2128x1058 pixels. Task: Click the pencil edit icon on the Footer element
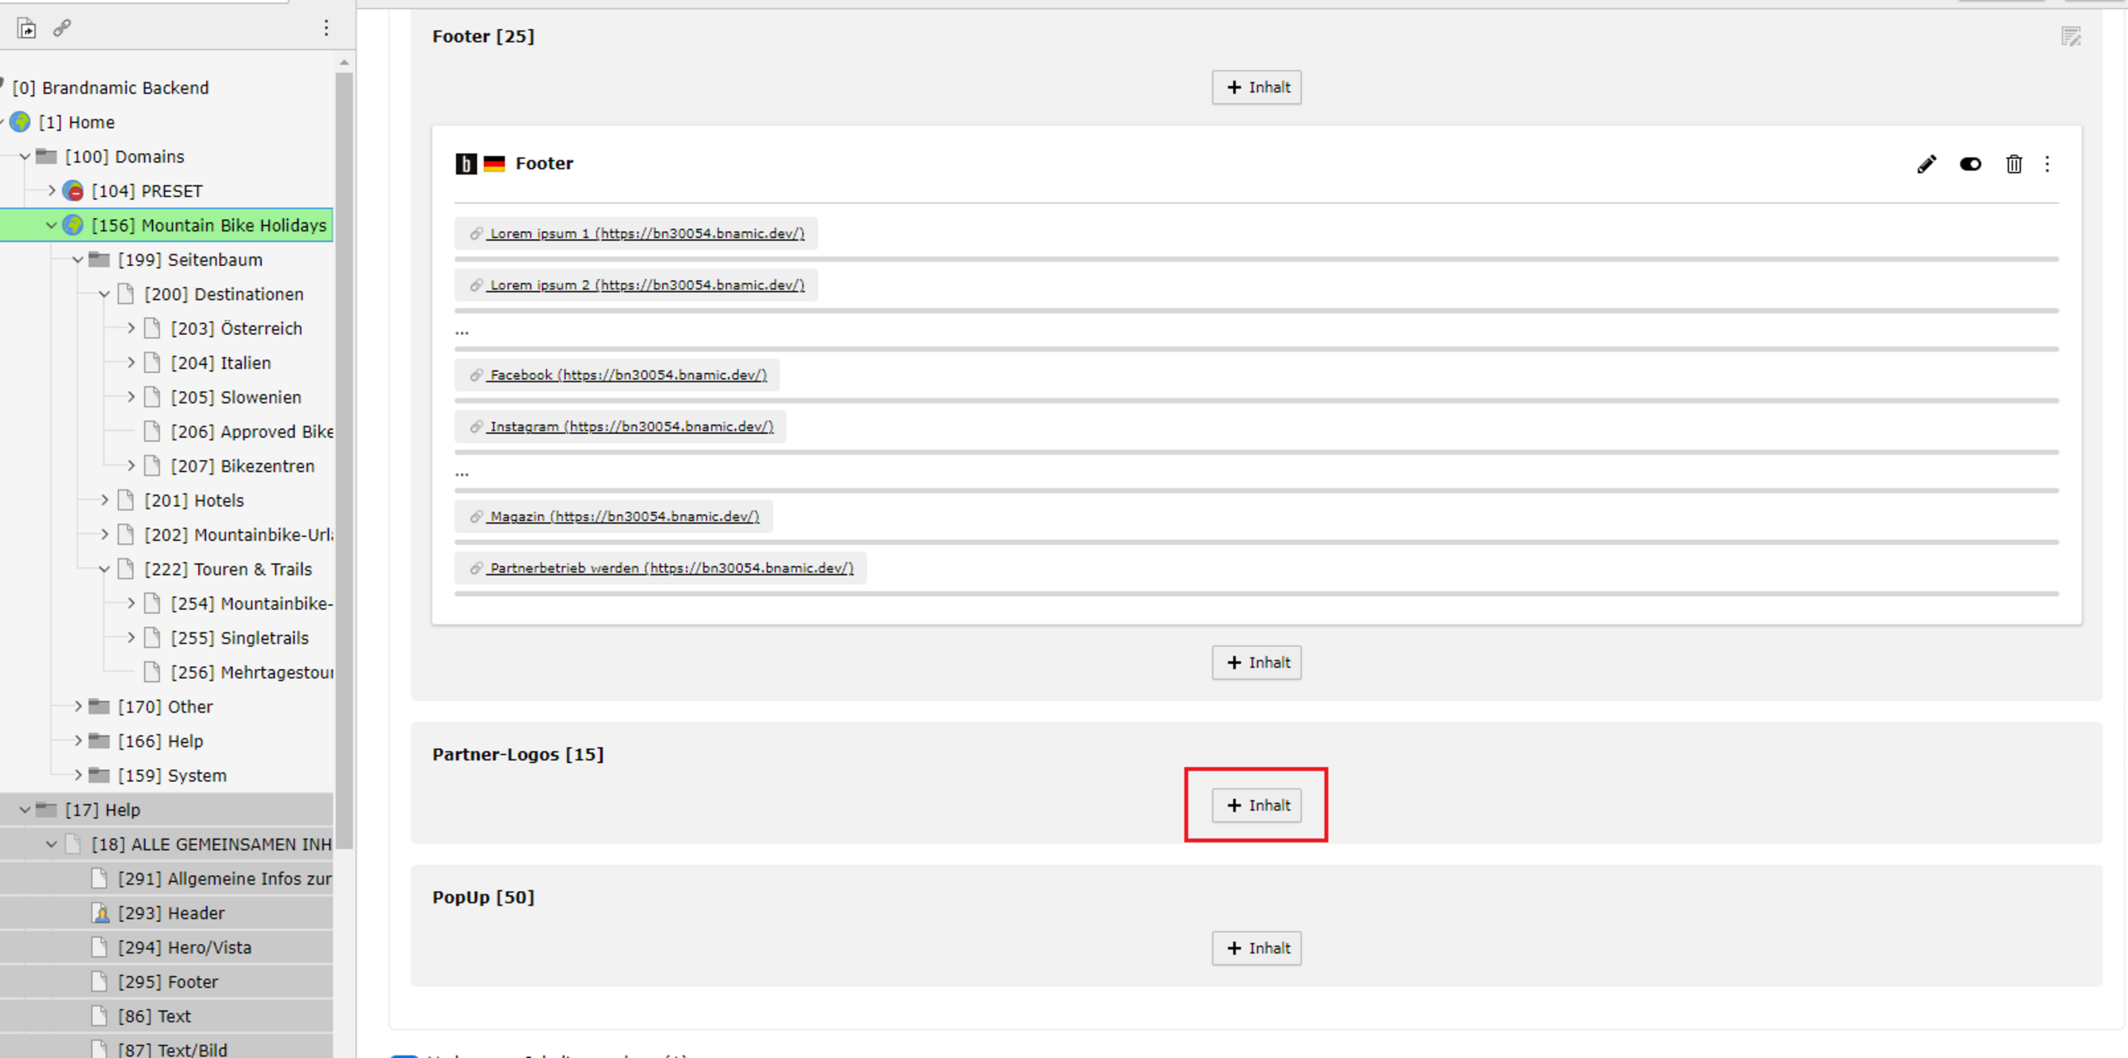click(1926, 164)
